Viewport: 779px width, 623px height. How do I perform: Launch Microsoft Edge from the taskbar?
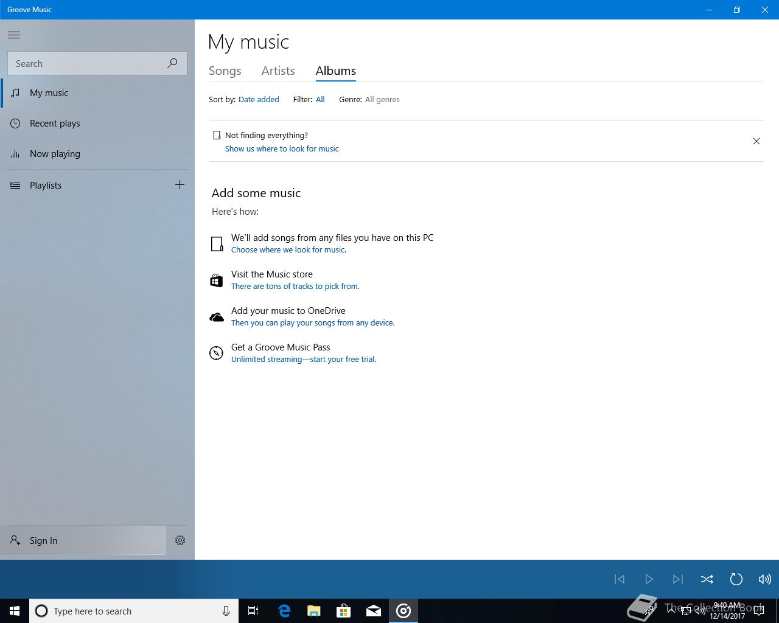pos(284,611)
